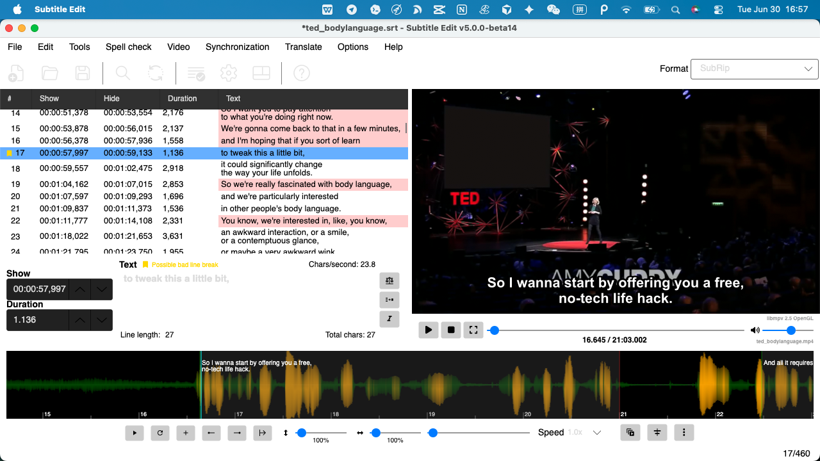This screenshot has width=820, height=461.
Task: Toggle fullscreen video mode
Action: [473, 330]
